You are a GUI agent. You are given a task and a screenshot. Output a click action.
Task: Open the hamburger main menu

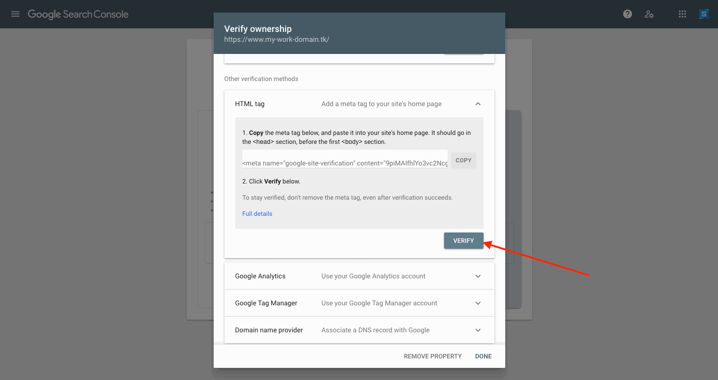coord(15,14)
